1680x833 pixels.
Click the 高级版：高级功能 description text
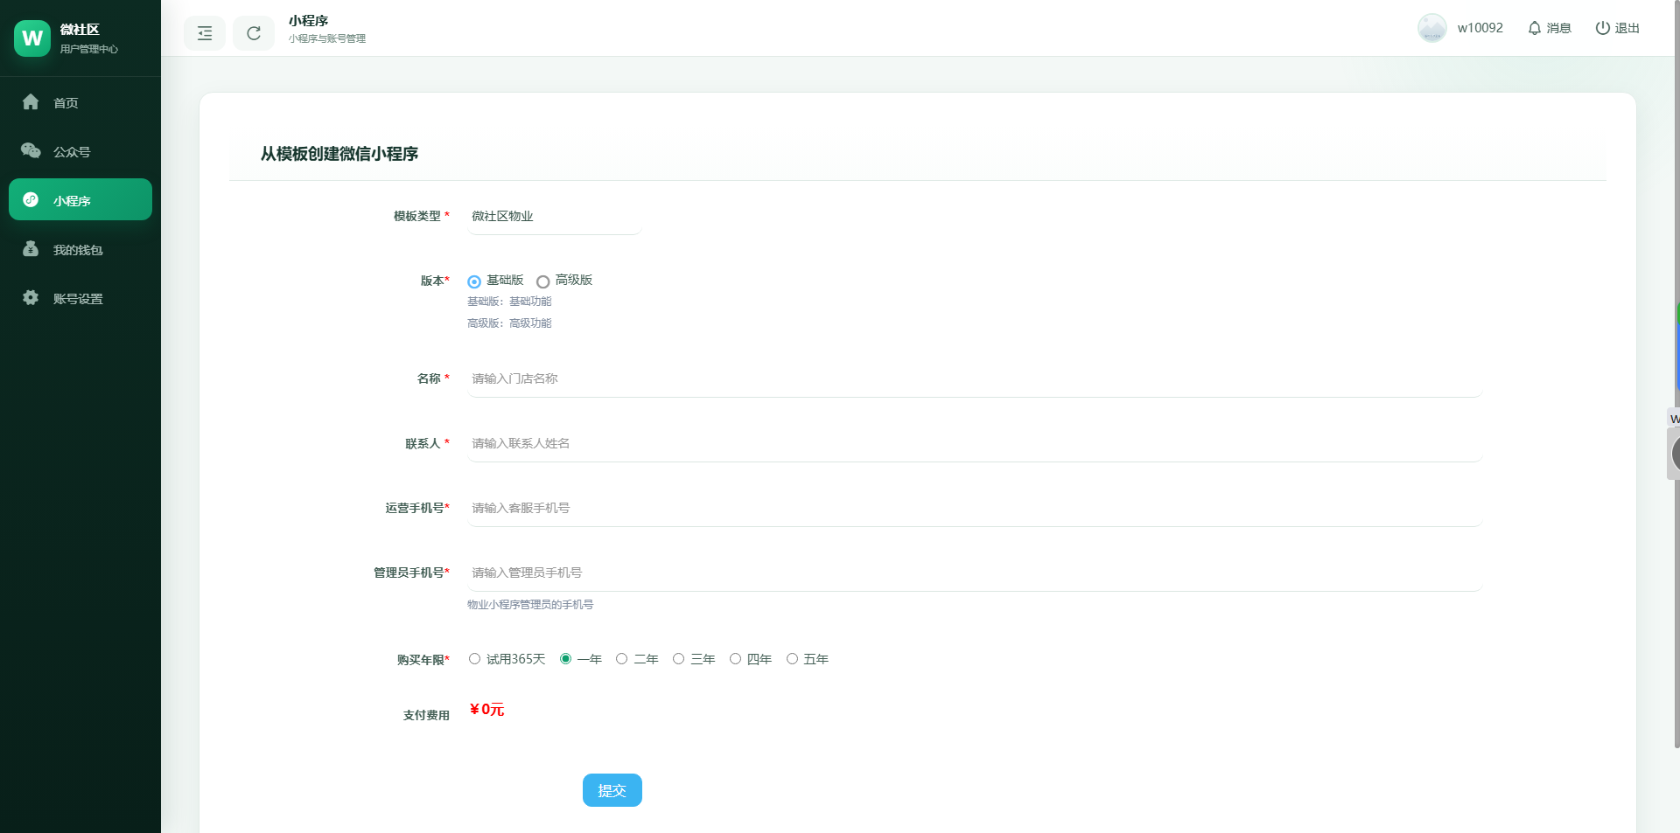509,323
